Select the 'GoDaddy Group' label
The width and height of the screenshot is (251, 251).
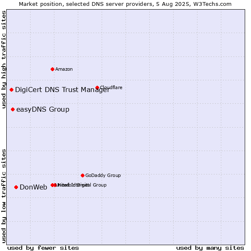[103, 175]
